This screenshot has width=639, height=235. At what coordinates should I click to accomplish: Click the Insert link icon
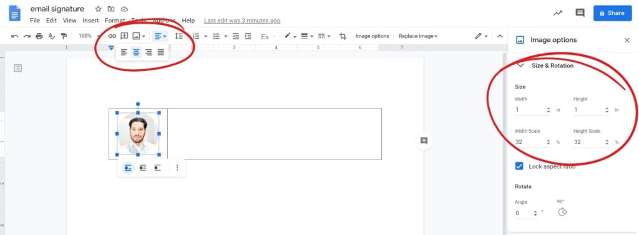pos(112,36)
